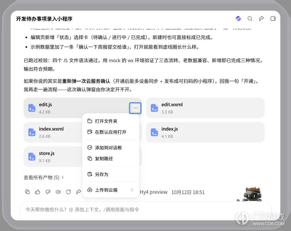The width and height of the screenshot is (291, 231).
Task: Share the reply via the arrow icon beside regenerate
Action: pos(79,192)
